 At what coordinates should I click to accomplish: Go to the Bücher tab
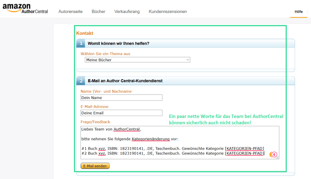coord(98,12)
